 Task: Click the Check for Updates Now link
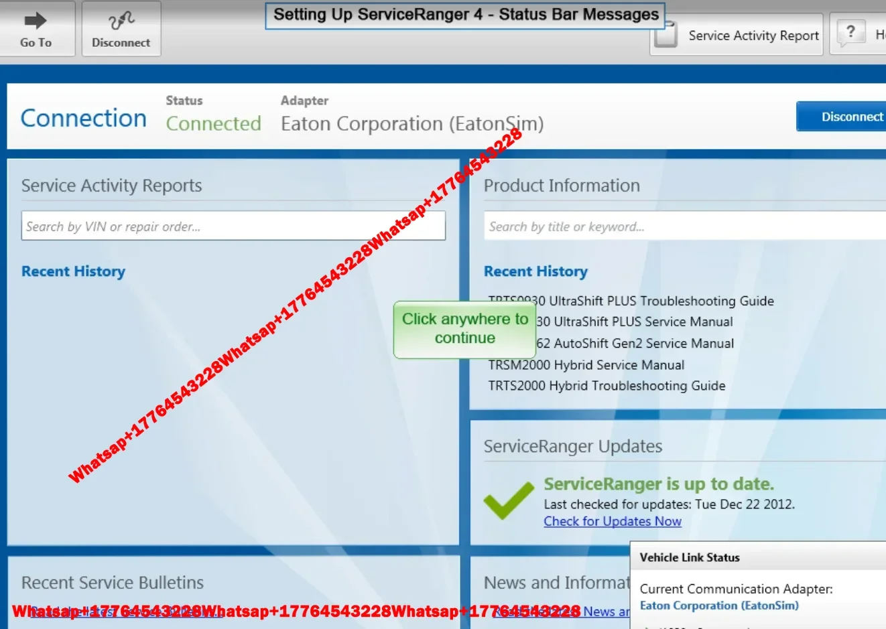[613, 521]
